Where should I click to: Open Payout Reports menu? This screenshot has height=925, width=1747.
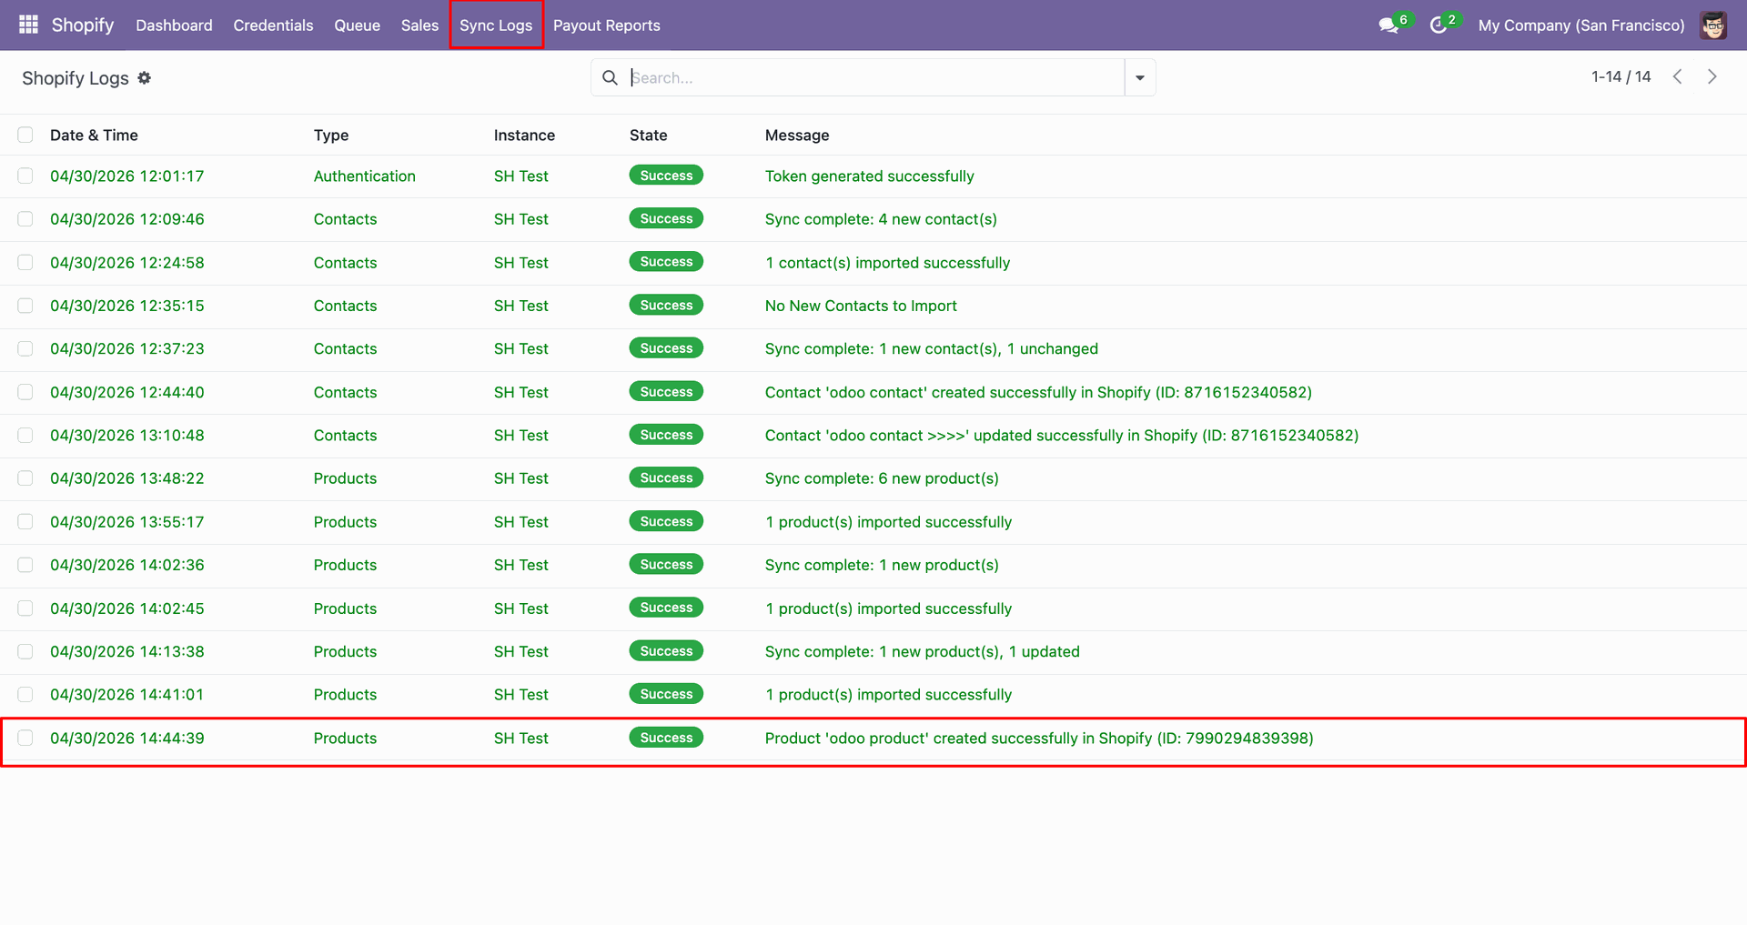coord(607,25)
